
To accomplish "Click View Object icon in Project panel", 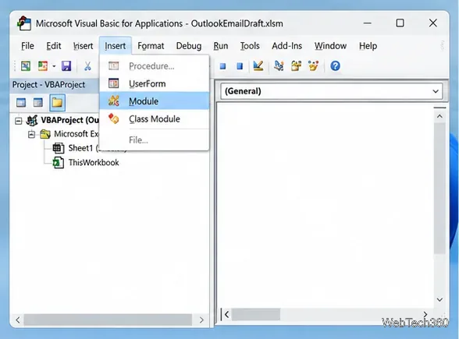I will 37,103.
